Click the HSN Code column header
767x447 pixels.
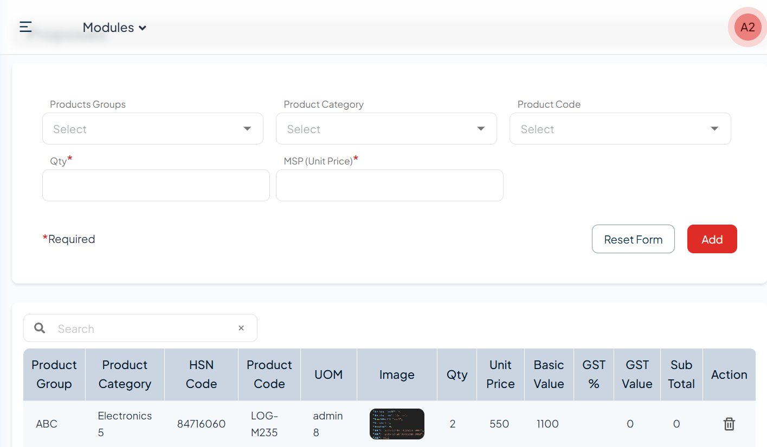pyautogui.click(x=201, y=374)
